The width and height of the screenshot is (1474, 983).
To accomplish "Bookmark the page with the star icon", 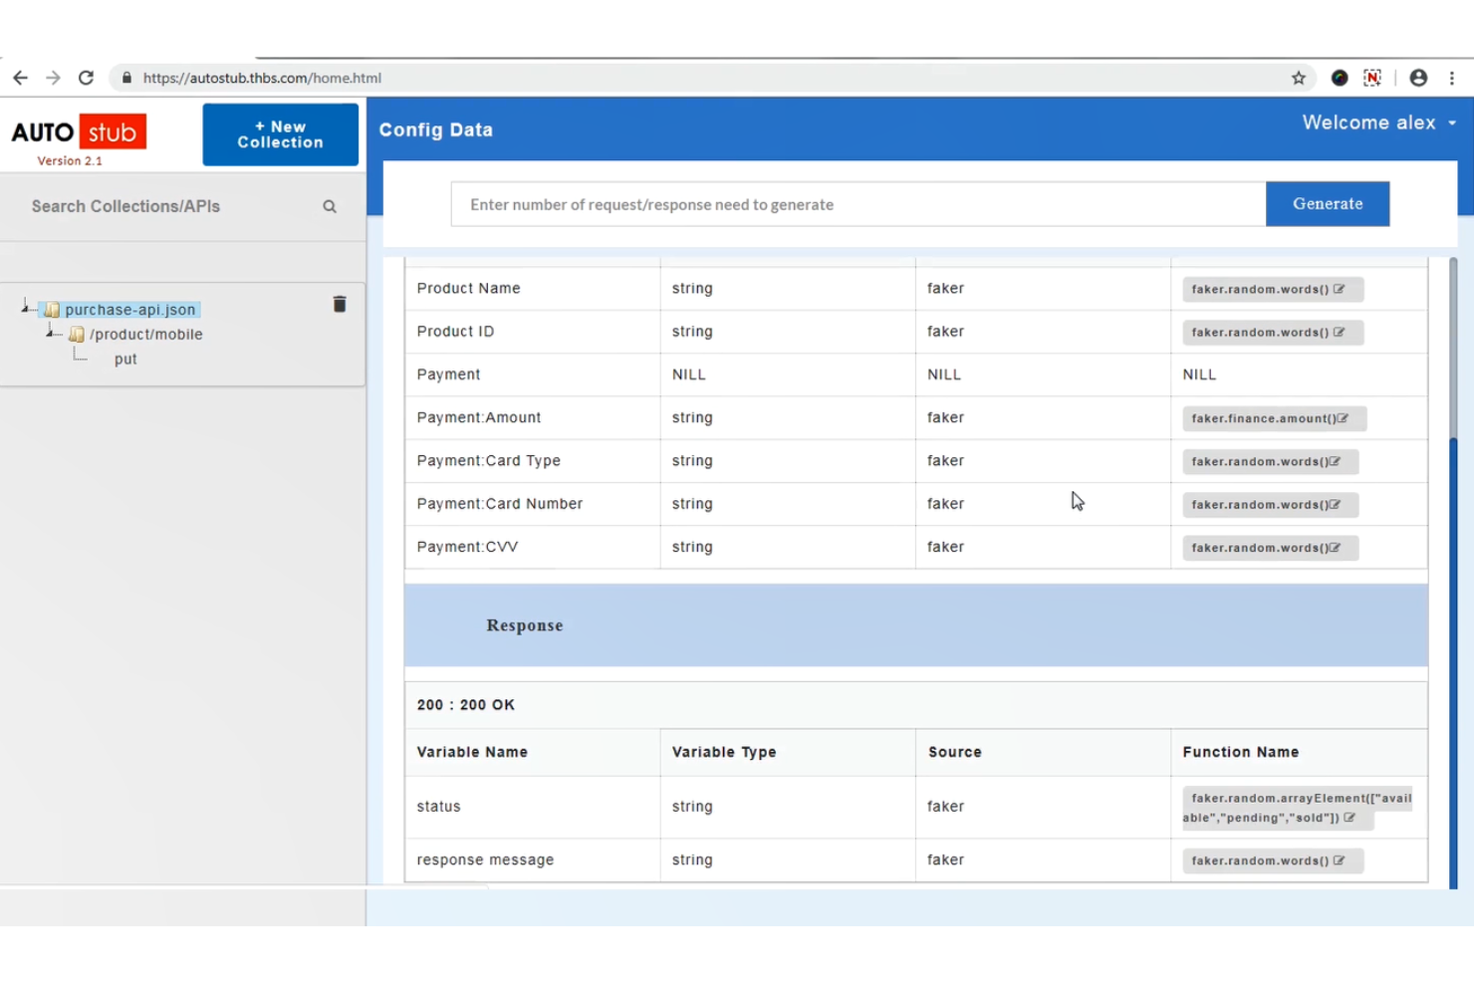I will [x=1298, y=77].
